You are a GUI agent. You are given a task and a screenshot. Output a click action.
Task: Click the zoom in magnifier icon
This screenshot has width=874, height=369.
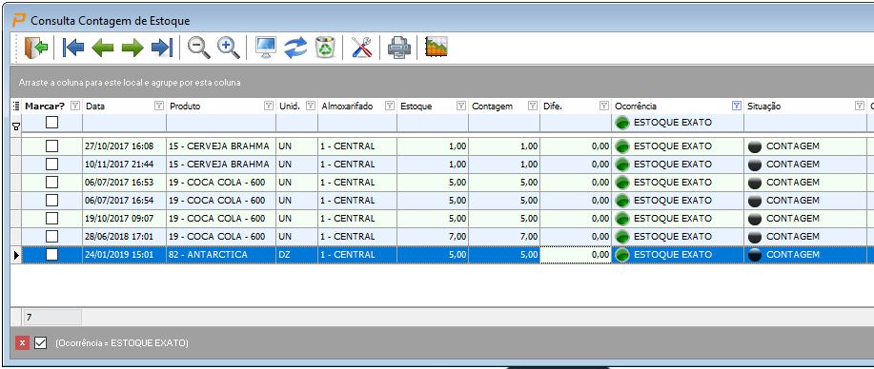229,48
